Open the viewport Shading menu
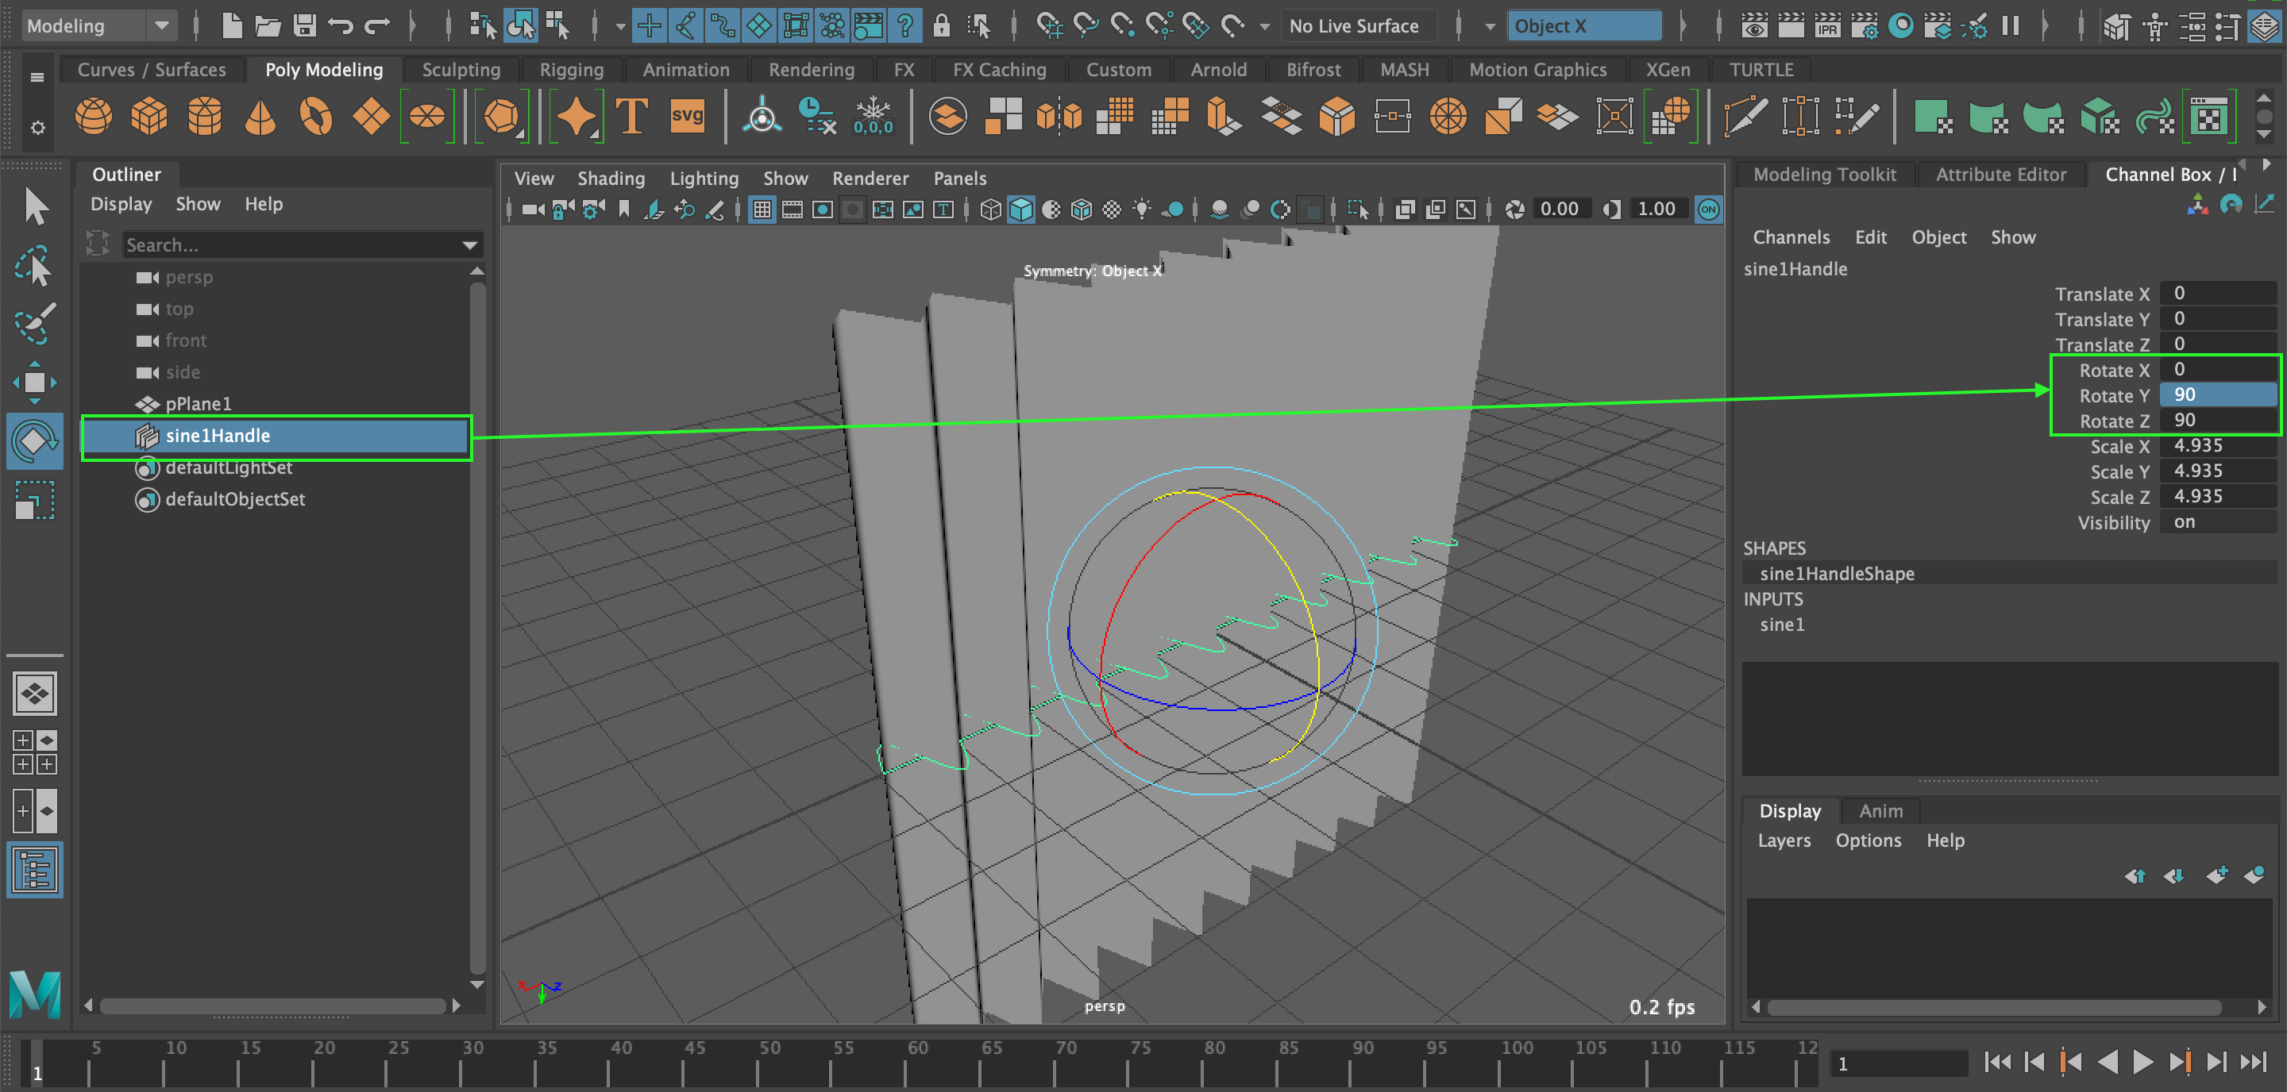This screenshot has height=1092, width=2287. pos(611,179)
